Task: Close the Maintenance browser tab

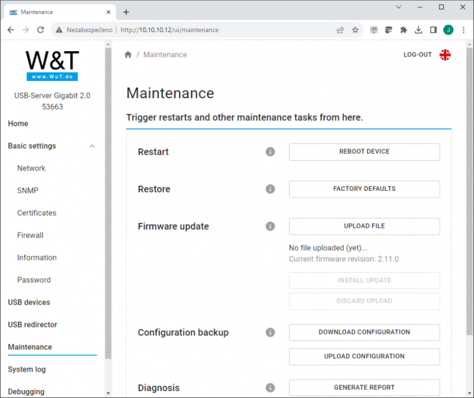Action: tap(108, 12)
